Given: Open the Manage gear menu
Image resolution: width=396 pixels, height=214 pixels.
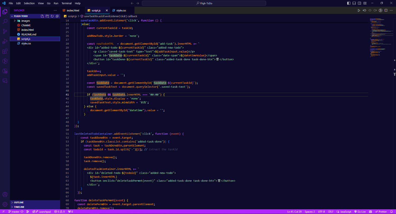Looking at the screenshot, I should 5,204.
